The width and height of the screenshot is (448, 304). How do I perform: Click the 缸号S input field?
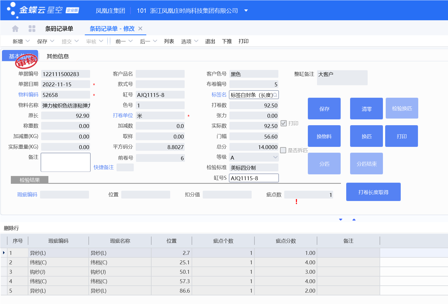point(254,178)
